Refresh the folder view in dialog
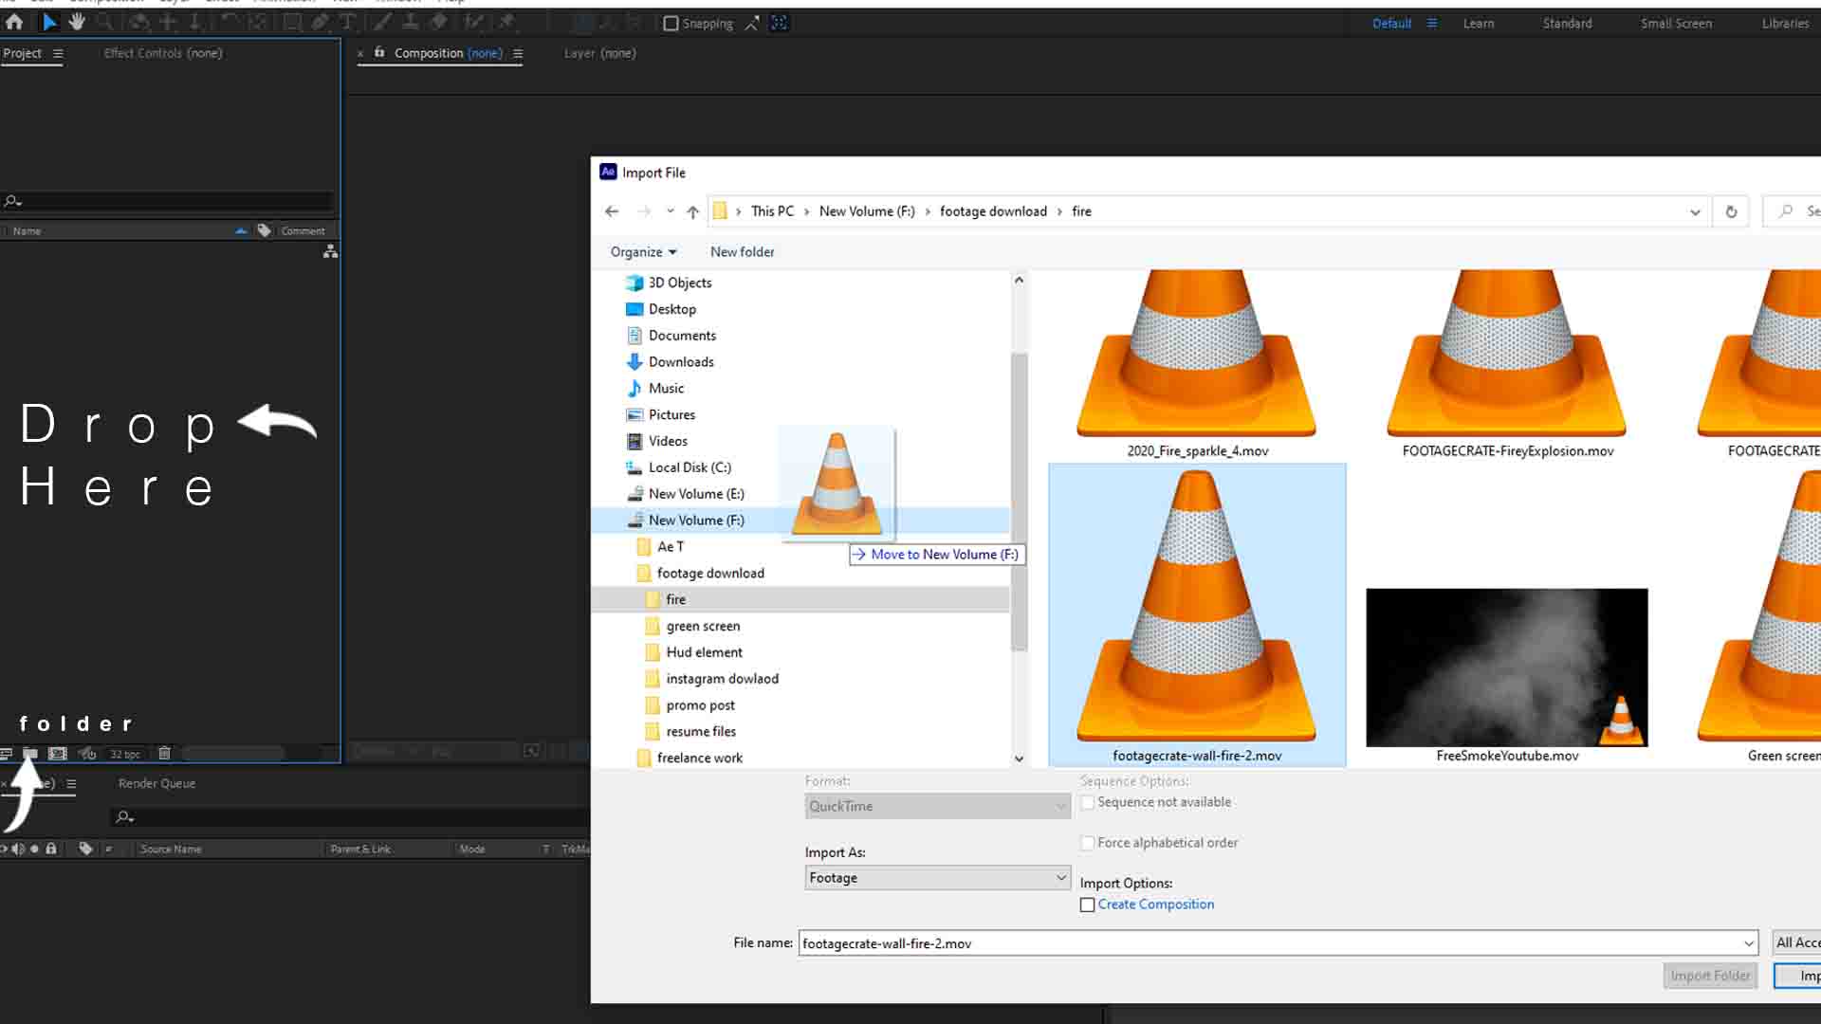The height and width of the screenshot is (1024, 1821). 1731,211
